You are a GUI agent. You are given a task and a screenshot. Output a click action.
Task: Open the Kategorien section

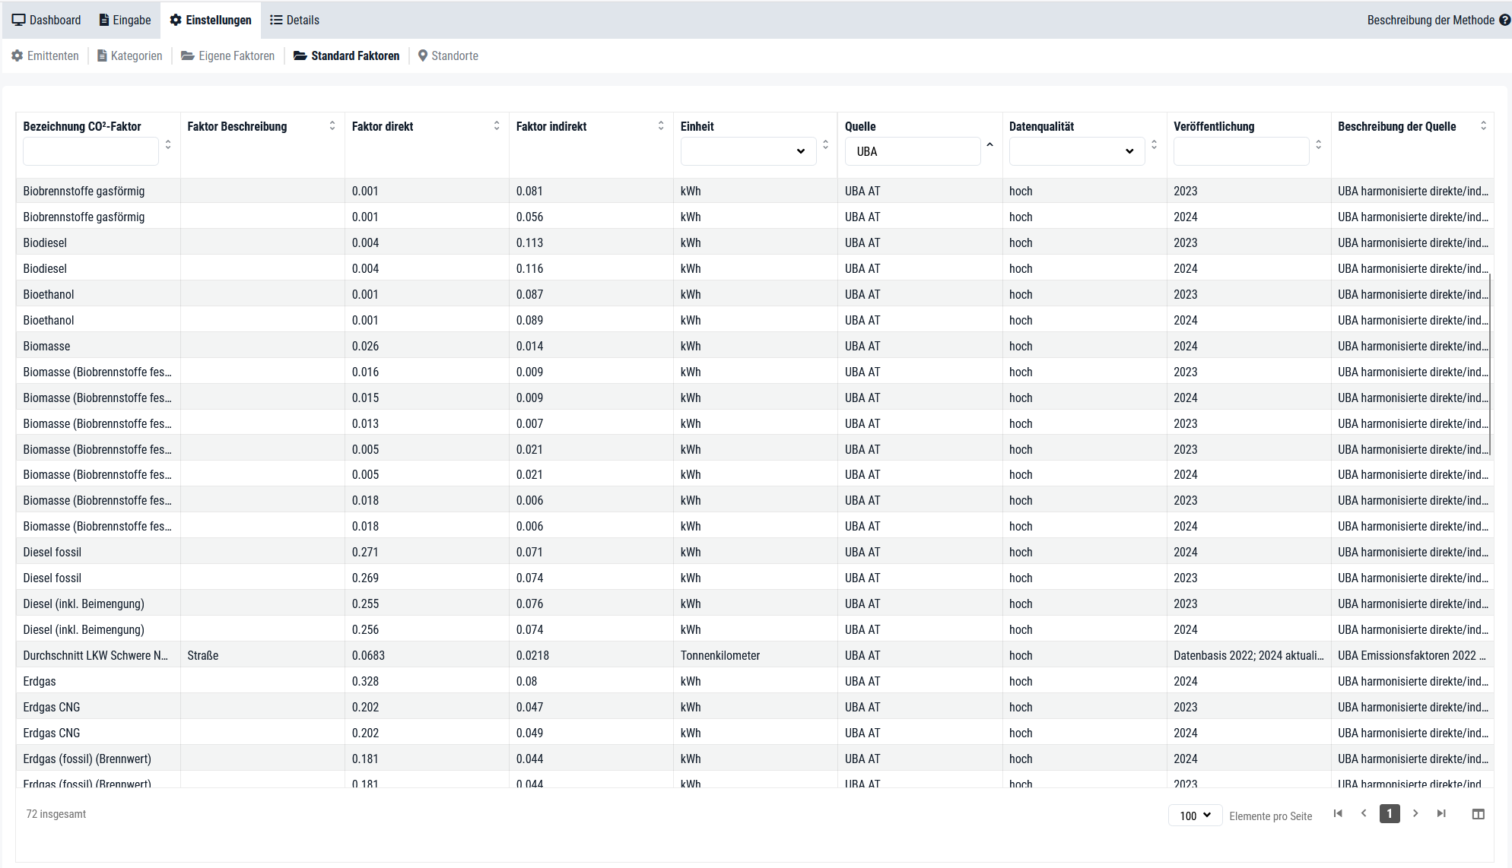coord(129,55)
